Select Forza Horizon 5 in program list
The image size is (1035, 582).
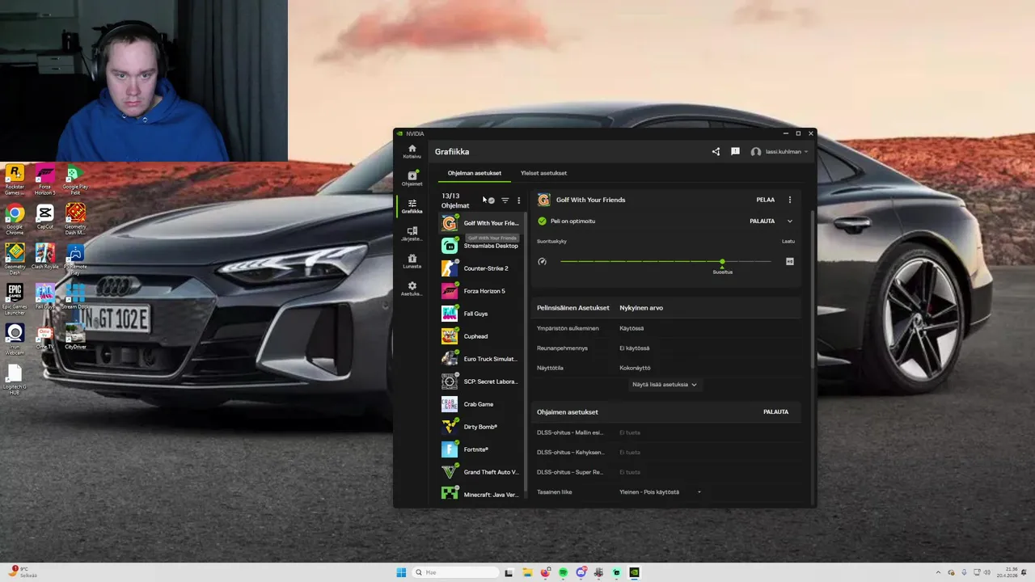click(x=481, y=291)
